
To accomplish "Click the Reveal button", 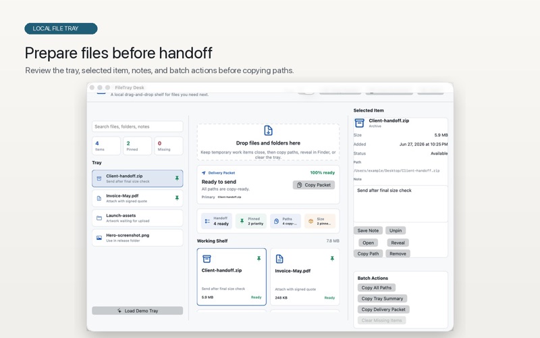I will [398, 243].
